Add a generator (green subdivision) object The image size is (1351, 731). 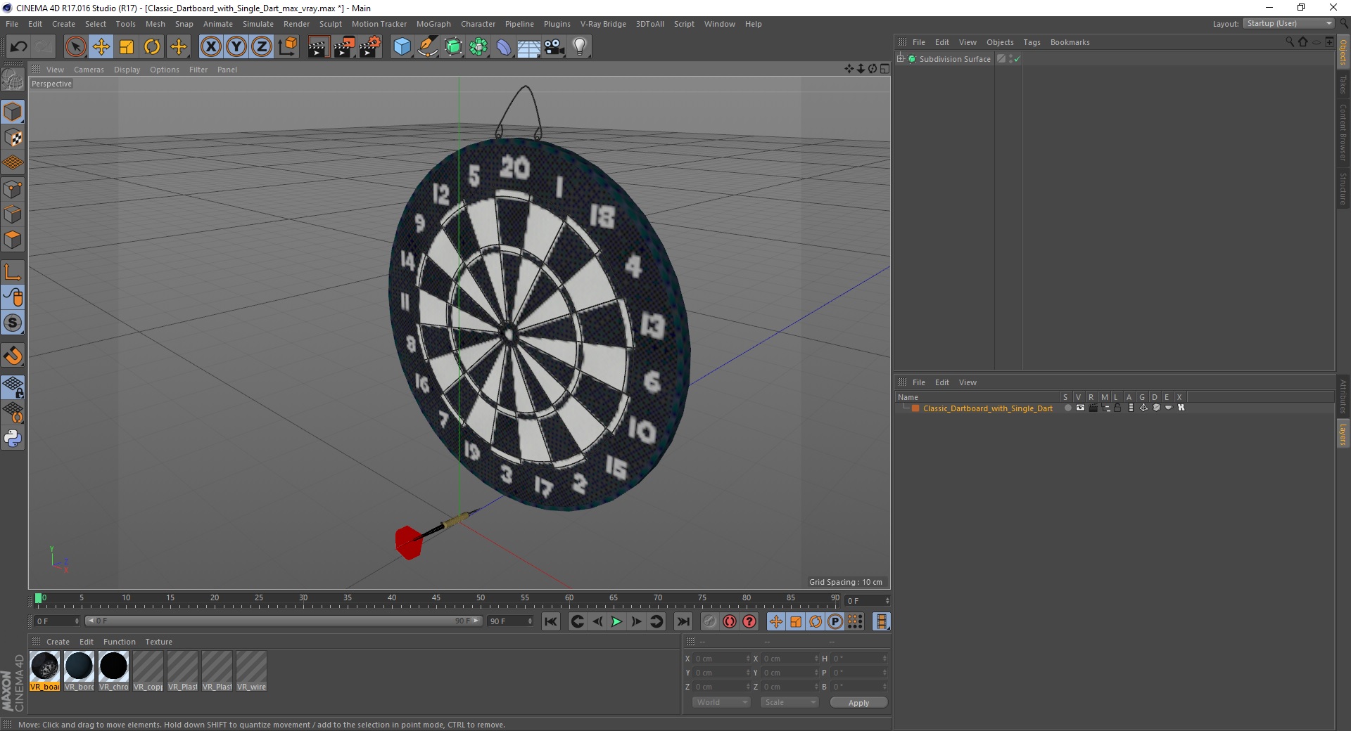454,47
